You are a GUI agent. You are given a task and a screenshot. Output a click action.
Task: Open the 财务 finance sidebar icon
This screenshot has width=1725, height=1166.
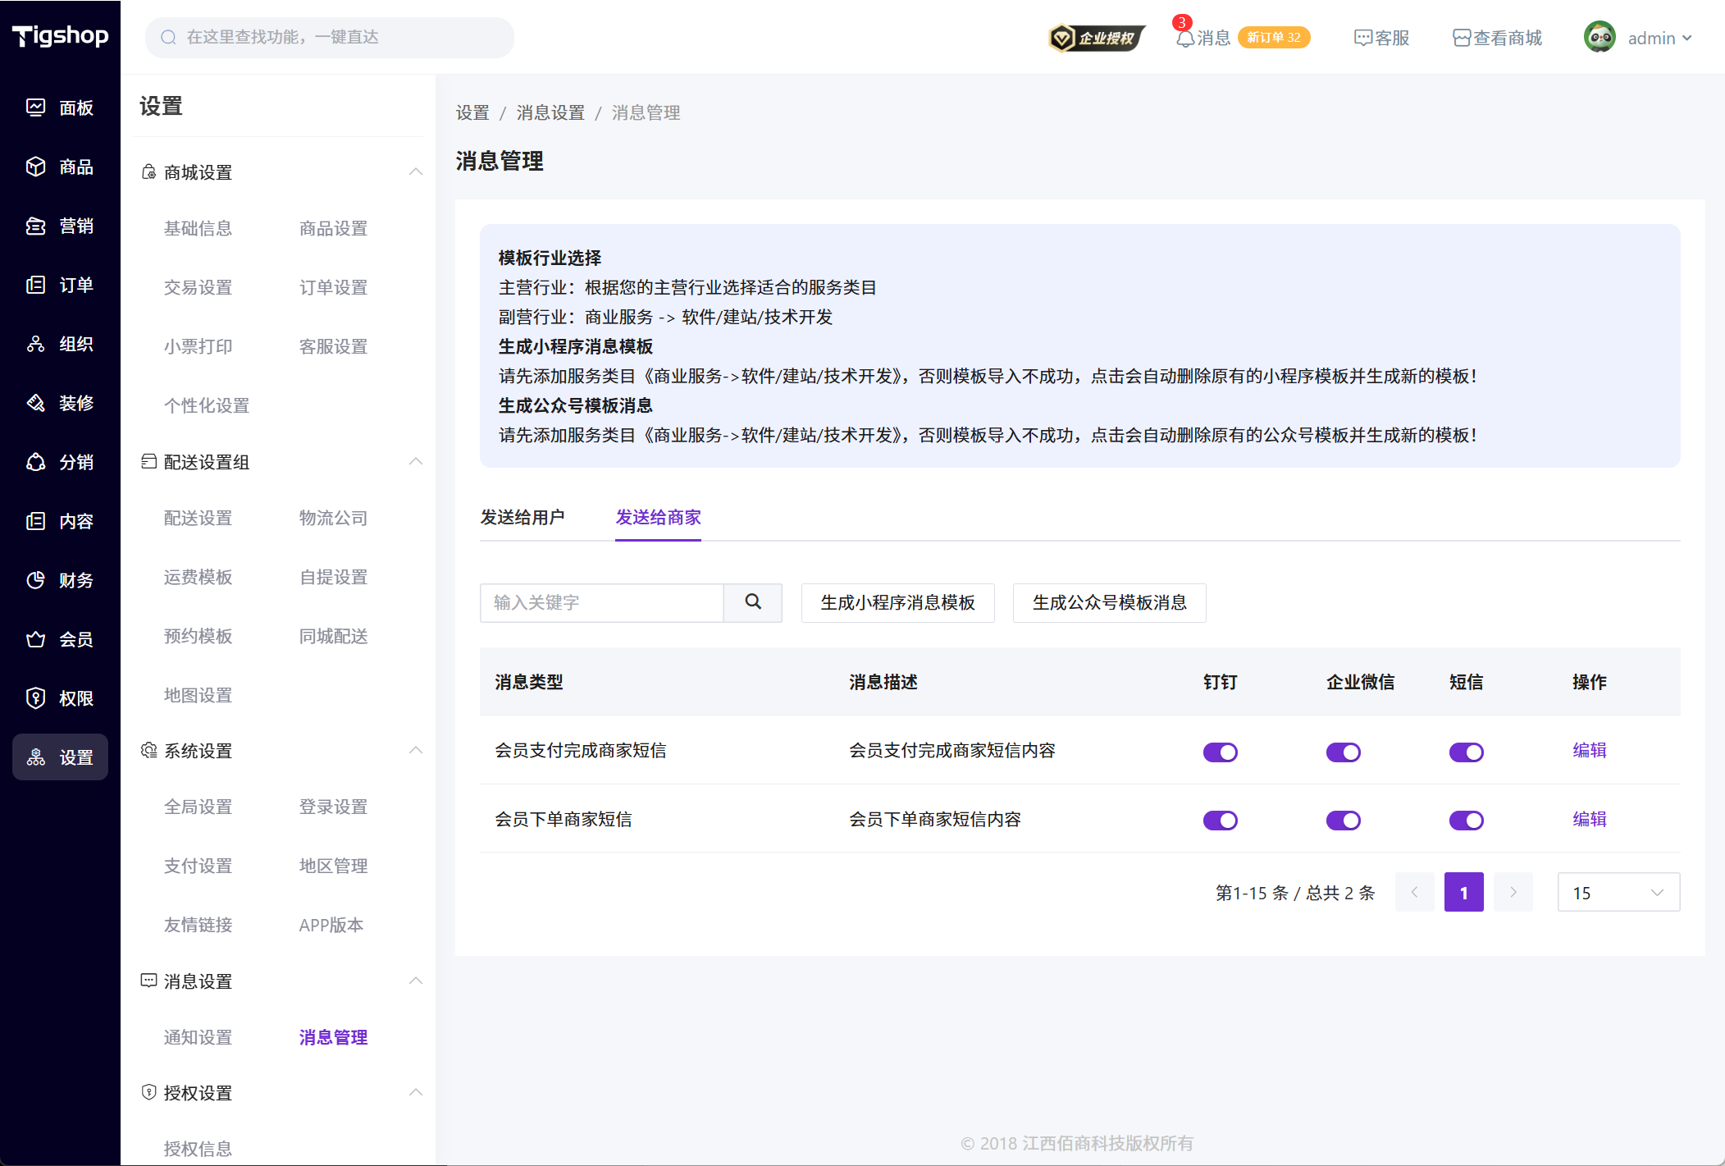(x=35, y=580)
